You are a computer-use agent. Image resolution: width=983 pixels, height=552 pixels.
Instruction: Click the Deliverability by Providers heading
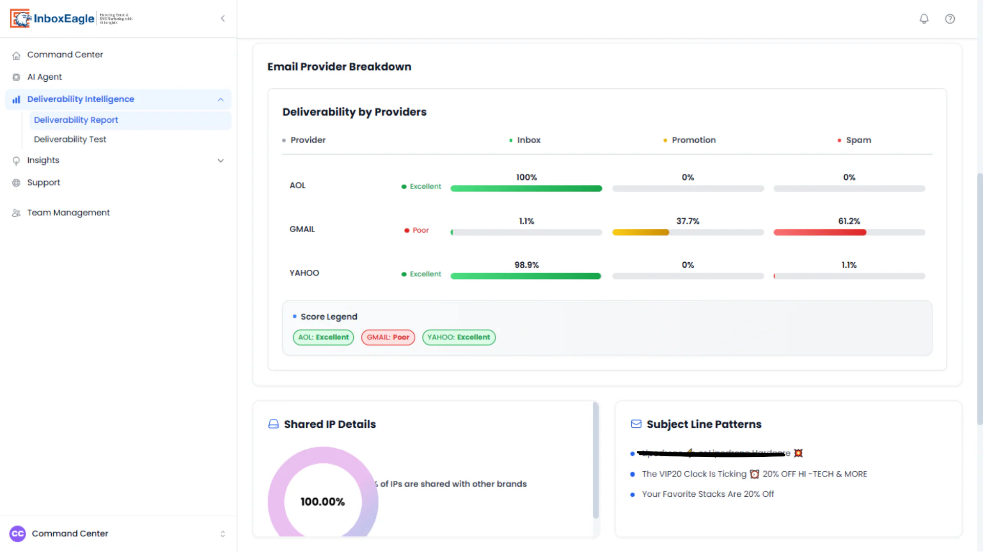point(354,112)
